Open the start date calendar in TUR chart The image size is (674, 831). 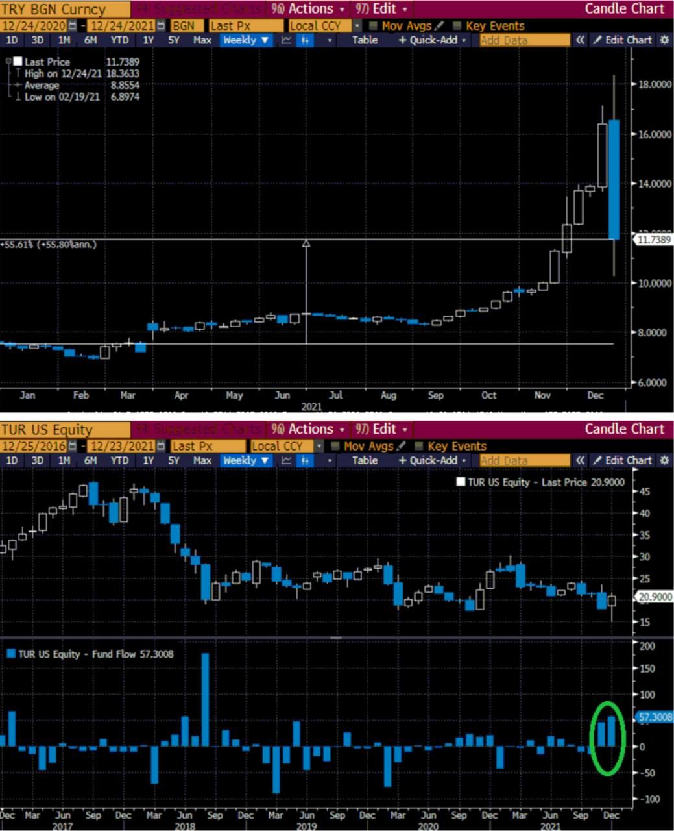pyautogui.click(x=72, y=446)
